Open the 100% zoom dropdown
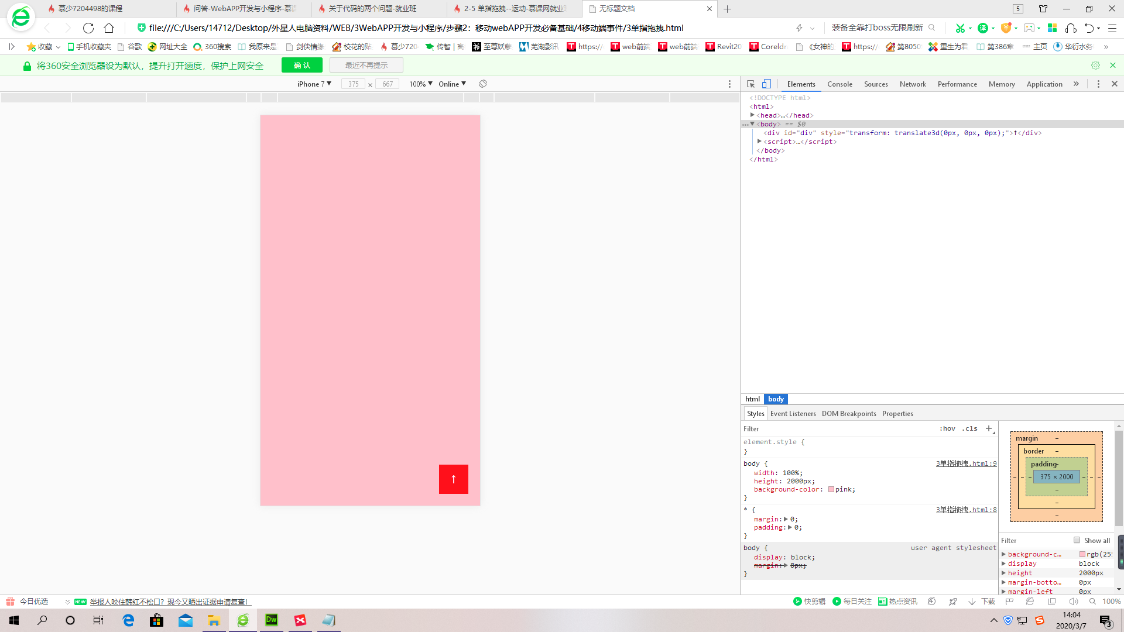Viewport: 1124px width, 632px height. (x=421, y=84)
